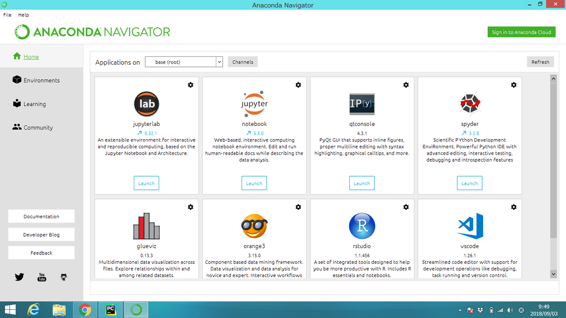Click the taskbar volume icon
Image resolution: width=566 pixels, height=318 pixels.
pos(510,310)
